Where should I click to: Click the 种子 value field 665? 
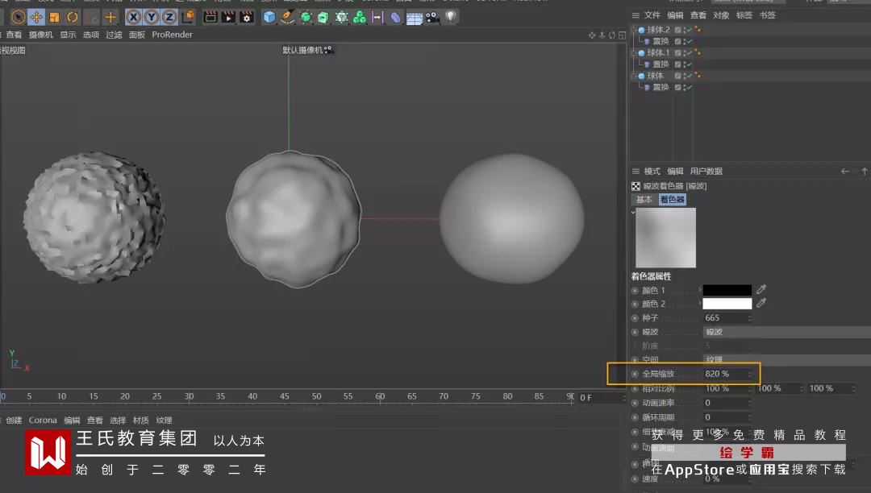727,317
